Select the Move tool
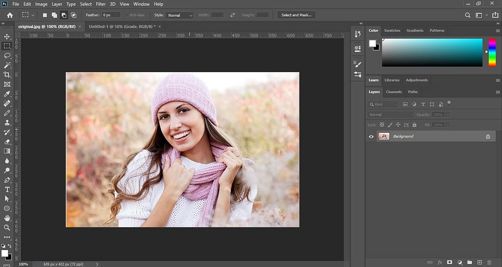Screen dimensions: 502x267 point(7,36)
